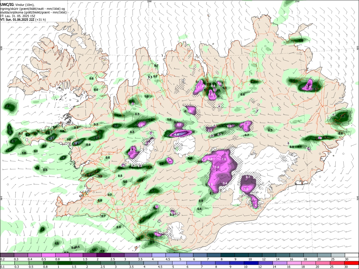
Task: Click the 'UWC/IG: Vindur (10m)' title text
Action: coord(17,4)
